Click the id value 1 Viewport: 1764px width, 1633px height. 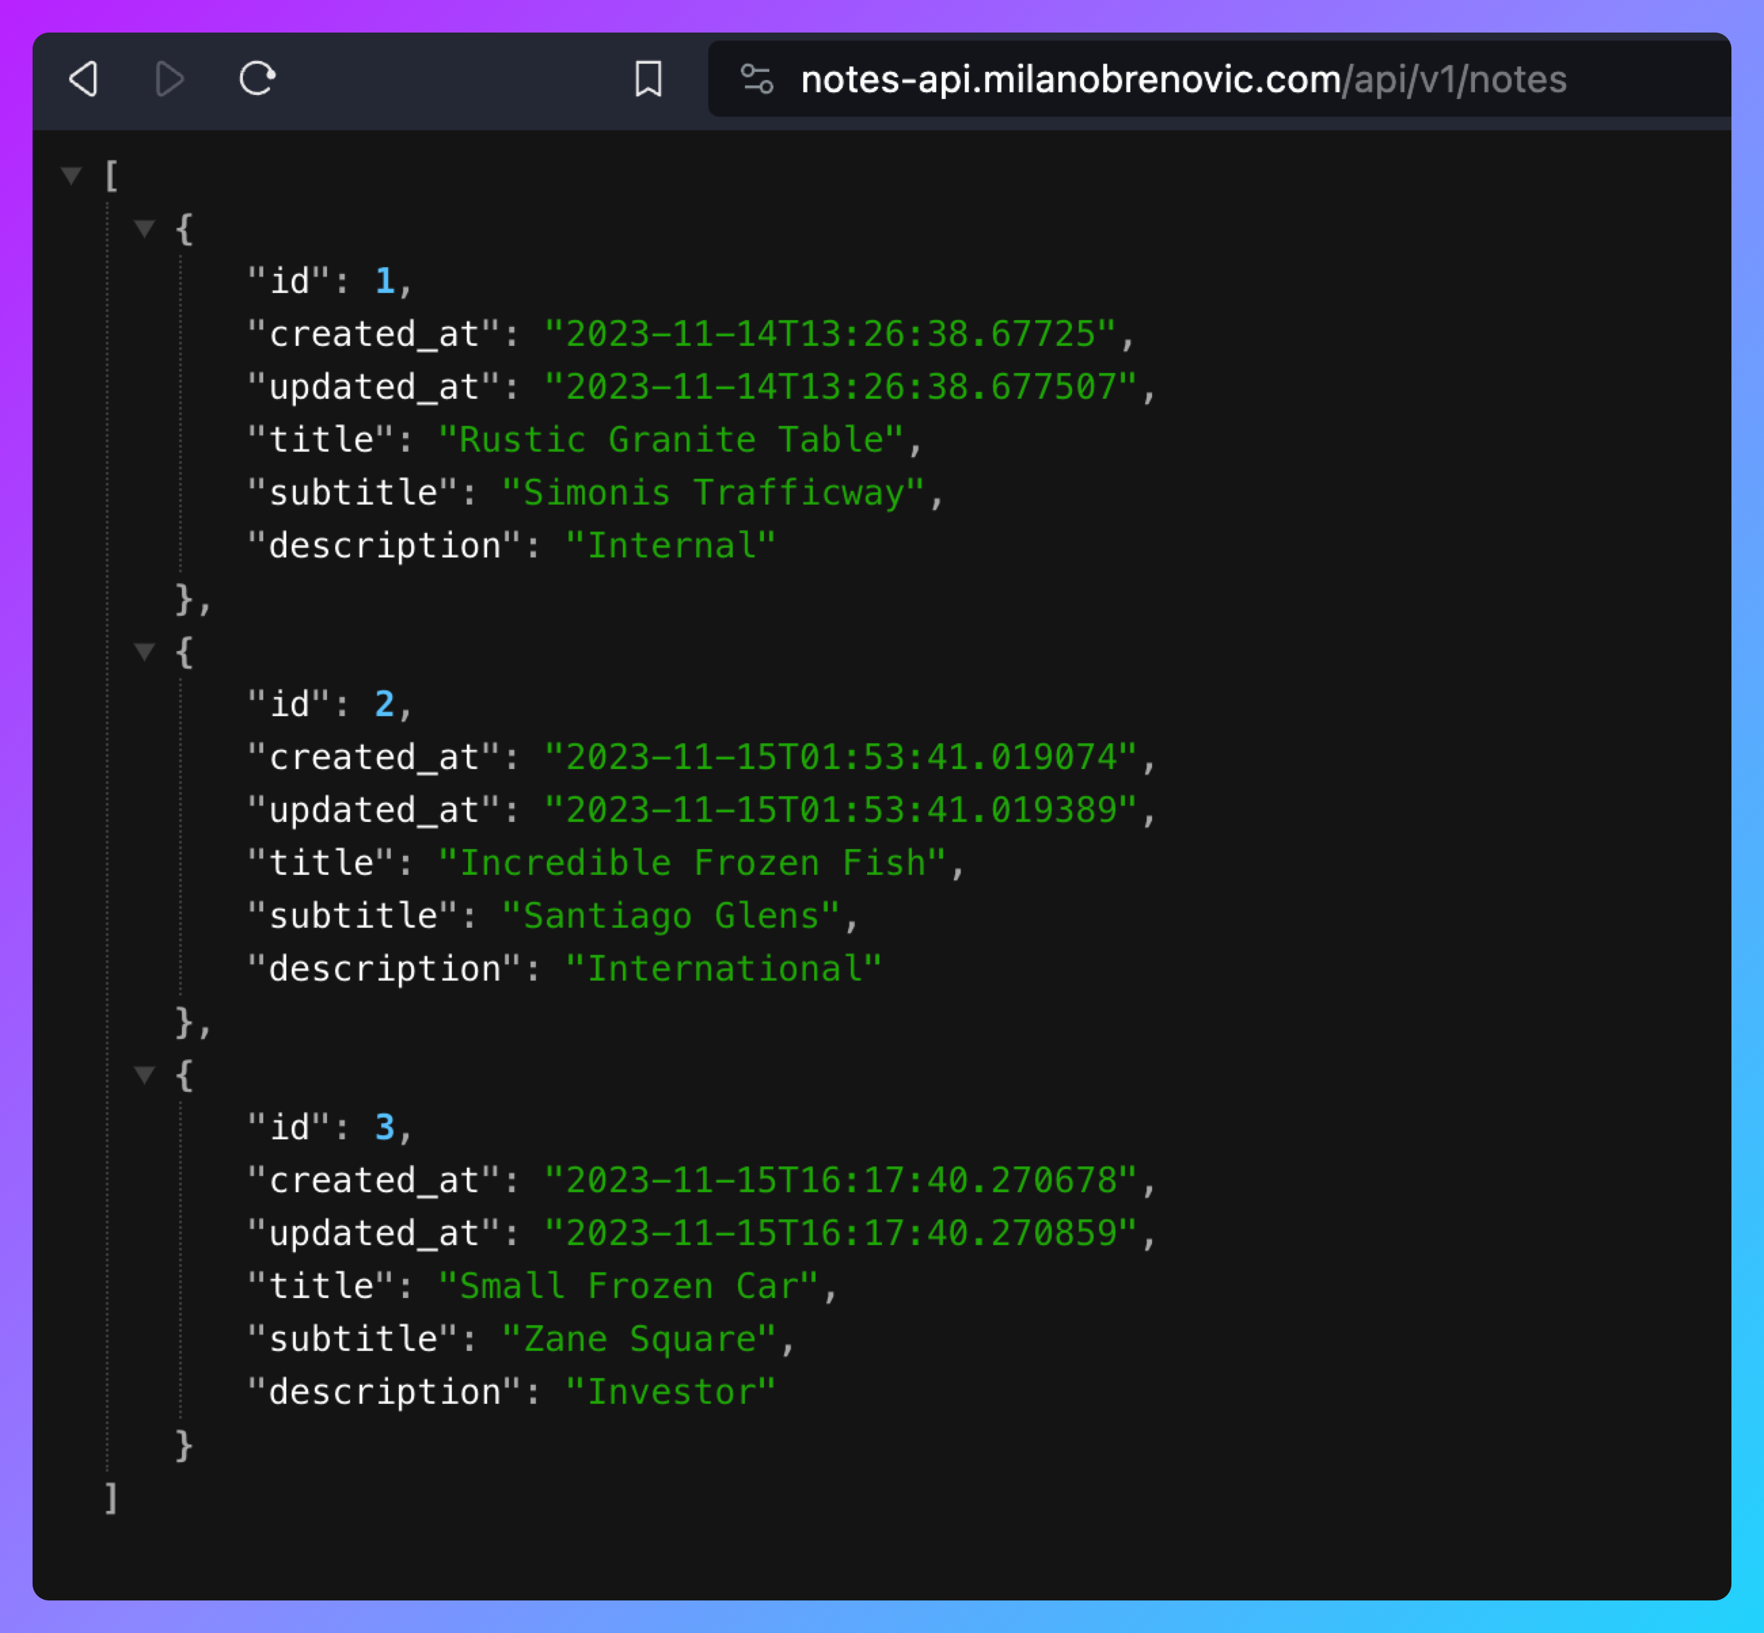pos(385,281)
